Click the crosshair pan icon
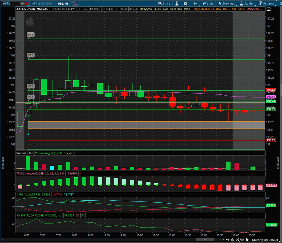This screenshot has height=243, width=282. click(233, 240)
